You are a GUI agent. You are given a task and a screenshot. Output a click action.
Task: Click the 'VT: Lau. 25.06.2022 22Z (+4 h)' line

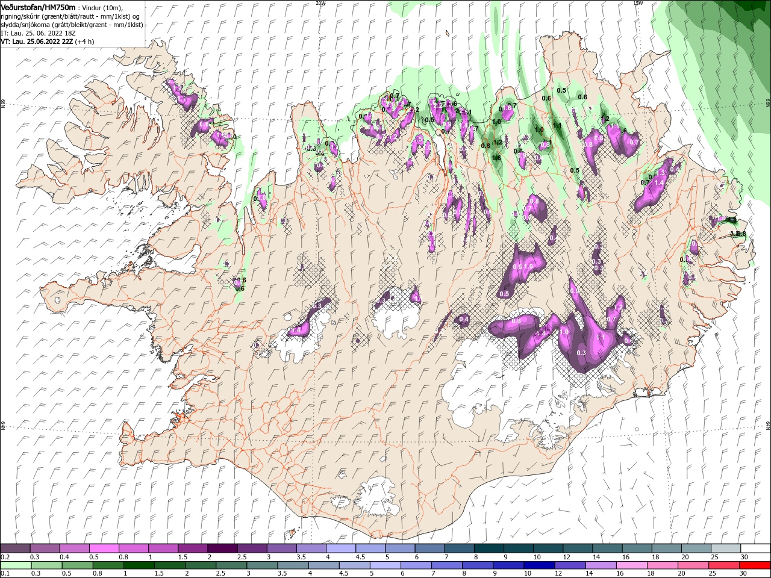tap(48, 42)
